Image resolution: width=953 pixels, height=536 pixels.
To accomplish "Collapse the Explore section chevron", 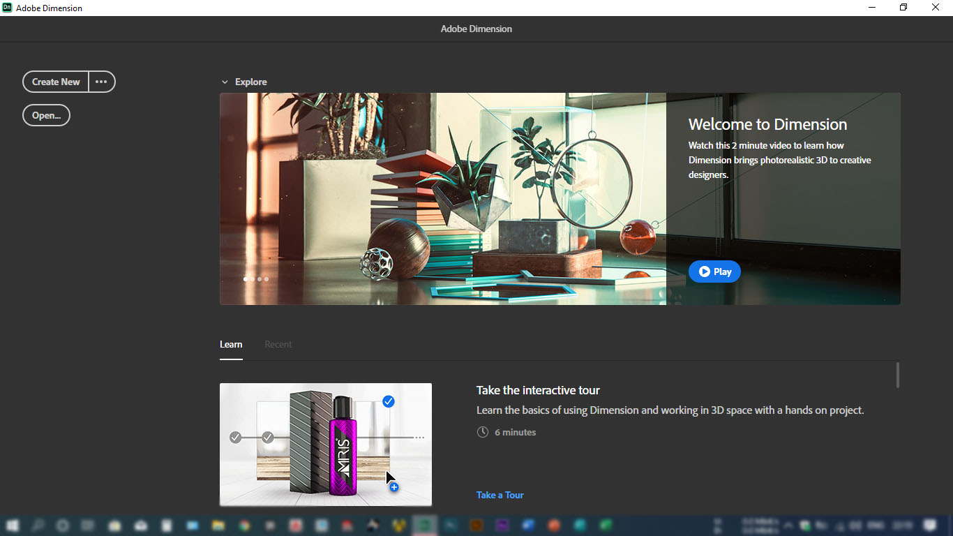I will click(225, 82).
